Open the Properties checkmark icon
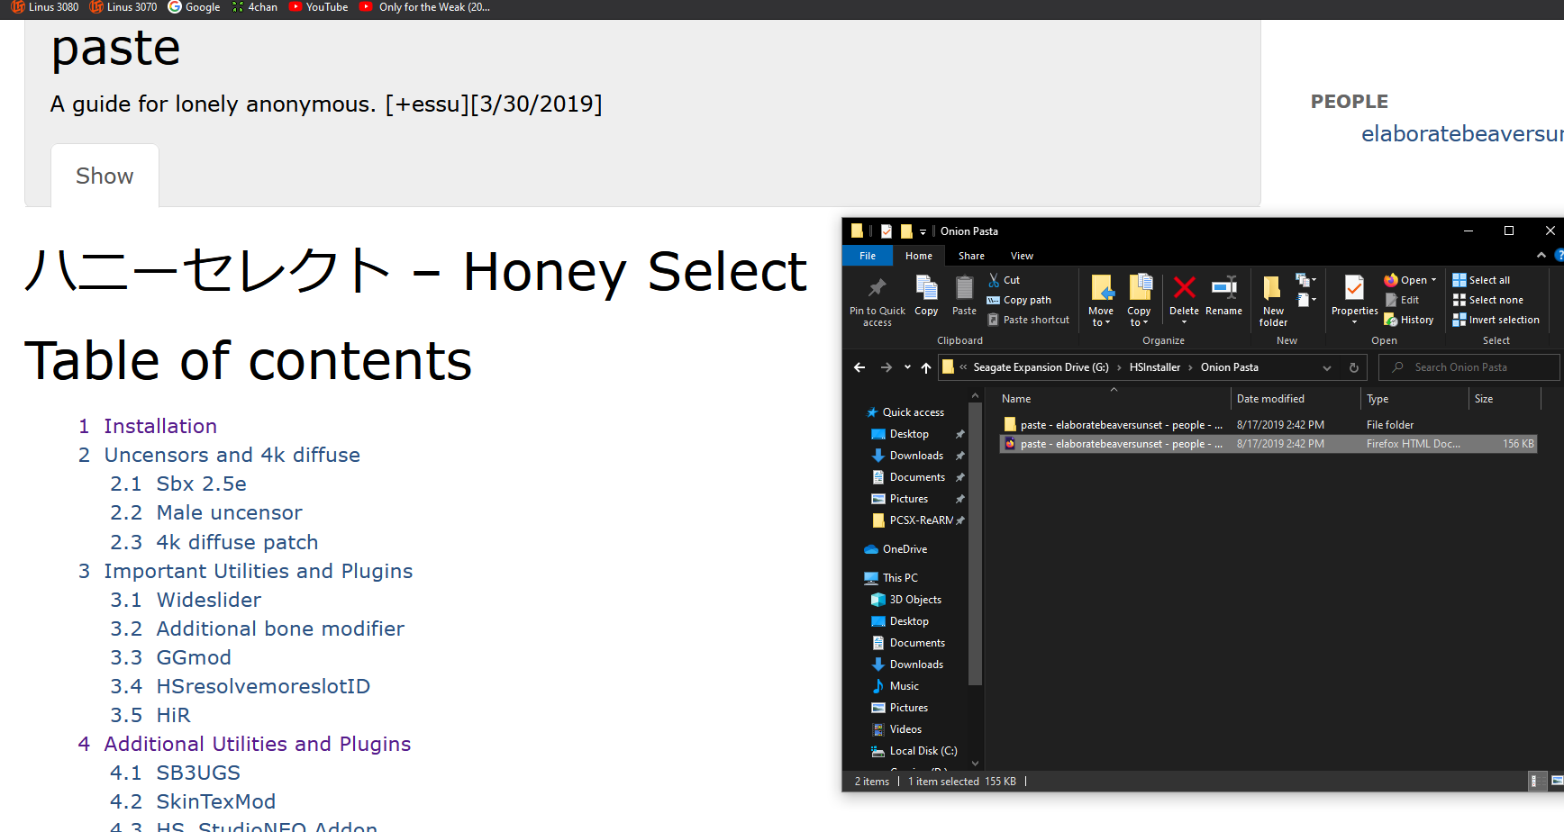Screen dimensions: 1564x832 coord(1354,288)
